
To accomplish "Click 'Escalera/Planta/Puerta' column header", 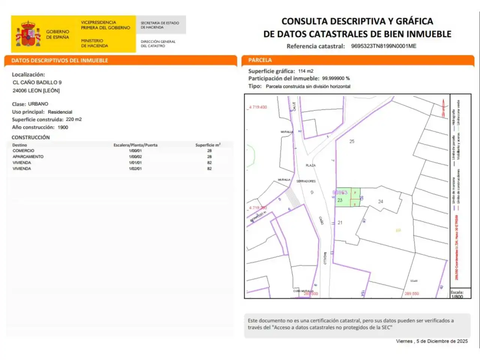I will click(x=135, y=145).
